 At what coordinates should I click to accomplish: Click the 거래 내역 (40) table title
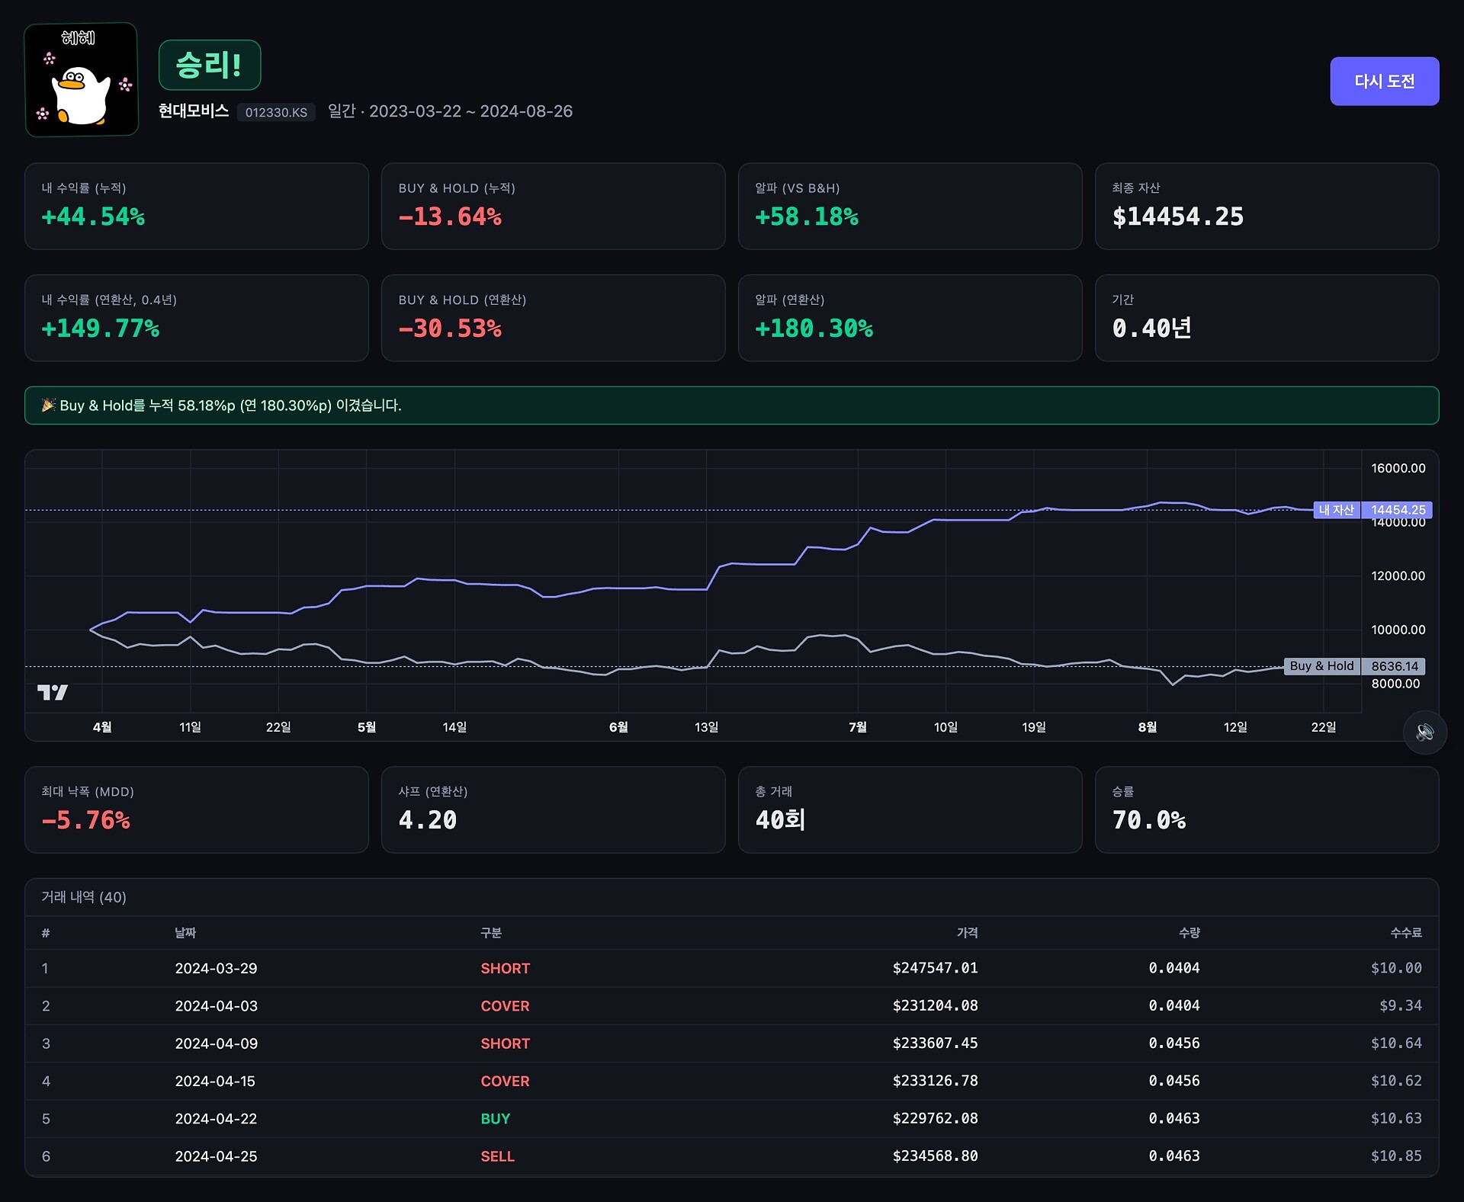pos(84,897)
